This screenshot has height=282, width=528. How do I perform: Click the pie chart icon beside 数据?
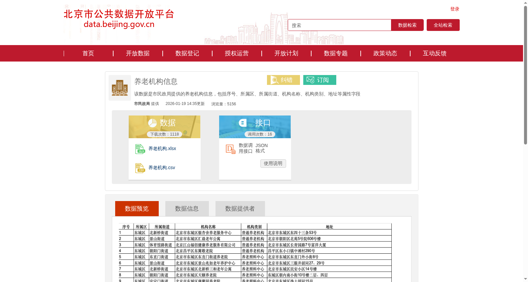(x=152, y=123)
